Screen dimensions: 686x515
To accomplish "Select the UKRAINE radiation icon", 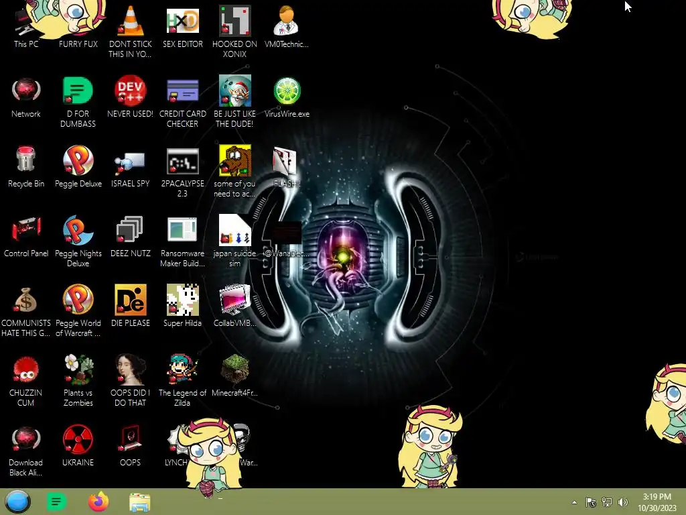I will click(78, 445).
